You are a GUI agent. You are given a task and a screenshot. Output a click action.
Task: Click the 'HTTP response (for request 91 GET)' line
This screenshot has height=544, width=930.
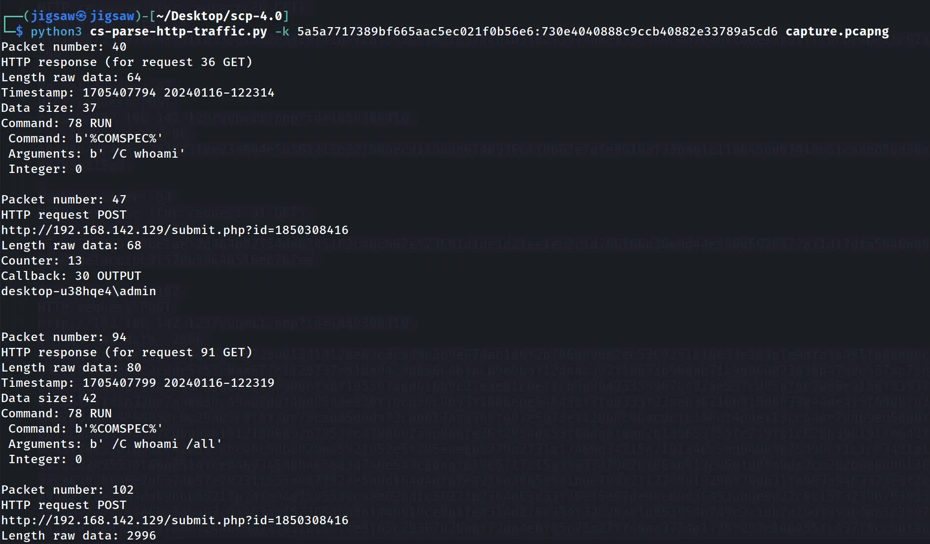coord(127,352)
